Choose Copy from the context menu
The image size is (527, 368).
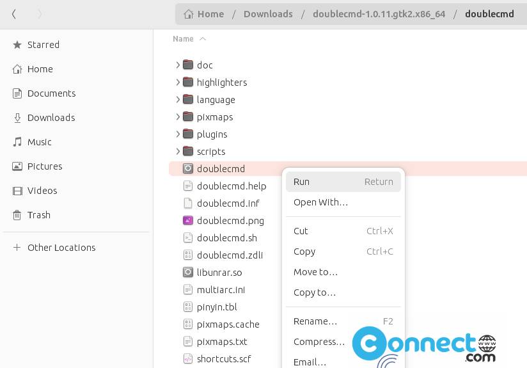tap(343, 252)
